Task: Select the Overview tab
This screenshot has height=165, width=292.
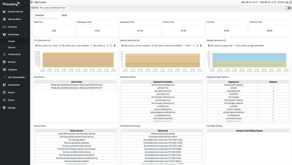Action: tap(40, 15)
